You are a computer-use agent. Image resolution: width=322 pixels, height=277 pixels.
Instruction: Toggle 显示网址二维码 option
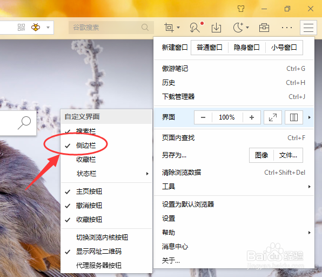click(x=106, y=252)
